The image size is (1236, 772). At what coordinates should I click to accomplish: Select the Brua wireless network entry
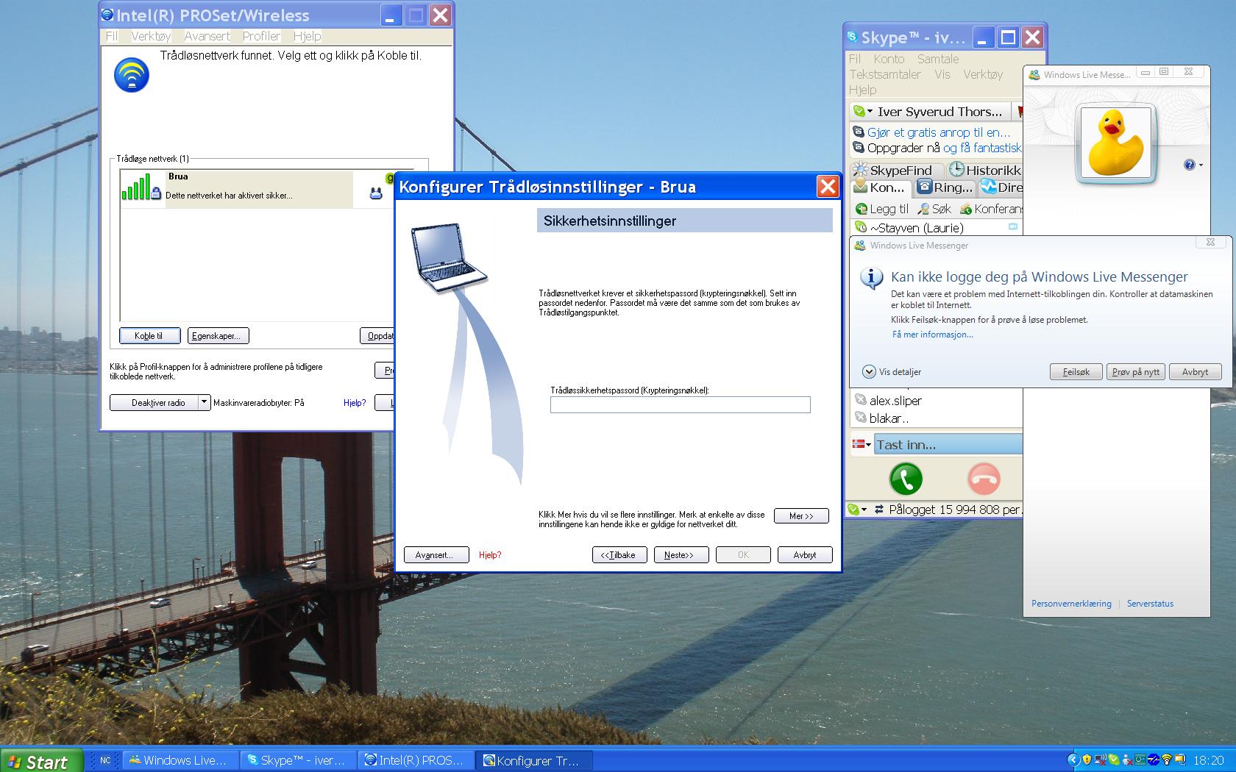(257, 189)
